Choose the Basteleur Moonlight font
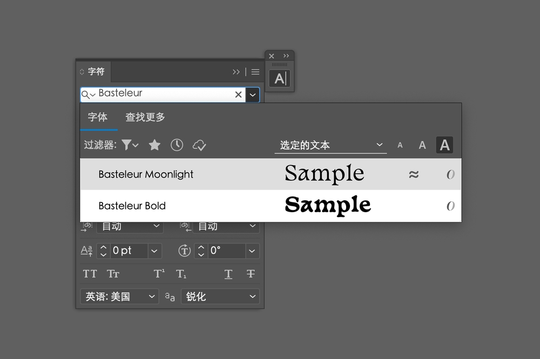Image resolution: width=540 pixels, height=359 pixels. (146, 174)
